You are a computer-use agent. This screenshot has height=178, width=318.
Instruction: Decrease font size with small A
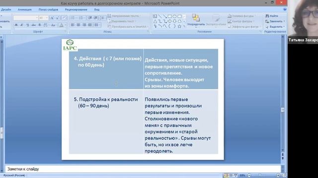point(58,18)
